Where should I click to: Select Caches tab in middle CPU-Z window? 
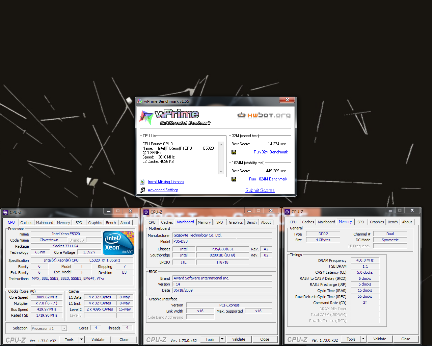point(167,222)
